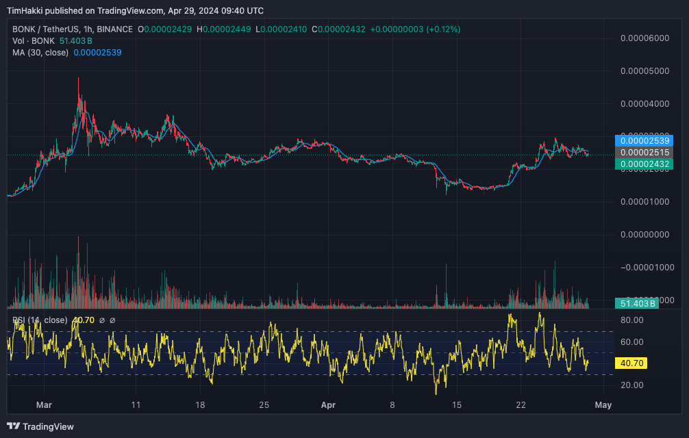This screenshot has height=438, width=689.
Task: Click the 0.00001000 price axis label
Action: [x=644, y=202]
